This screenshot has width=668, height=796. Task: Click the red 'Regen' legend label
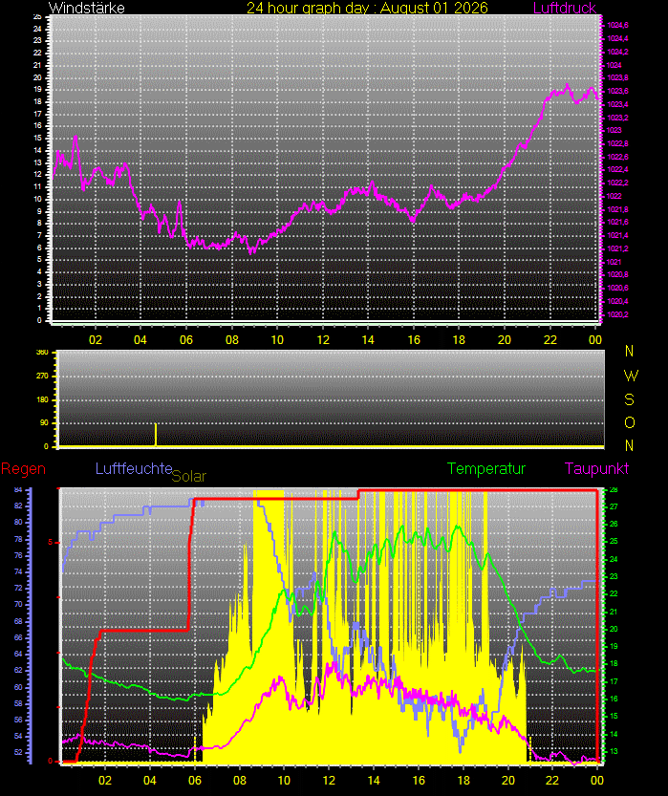pyautogui.click(x=23, y=469)
